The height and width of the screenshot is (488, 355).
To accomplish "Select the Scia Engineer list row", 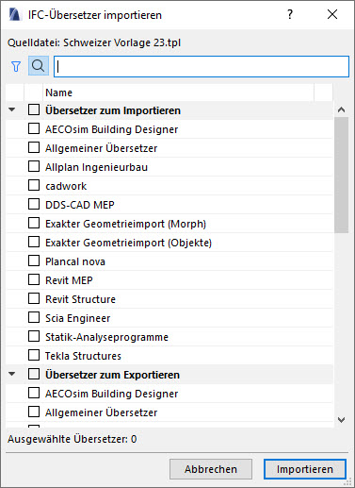I will (x=169, y=318).
